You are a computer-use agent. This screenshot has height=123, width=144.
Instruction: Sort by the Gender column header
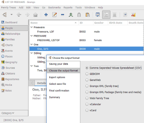(100, 23)
